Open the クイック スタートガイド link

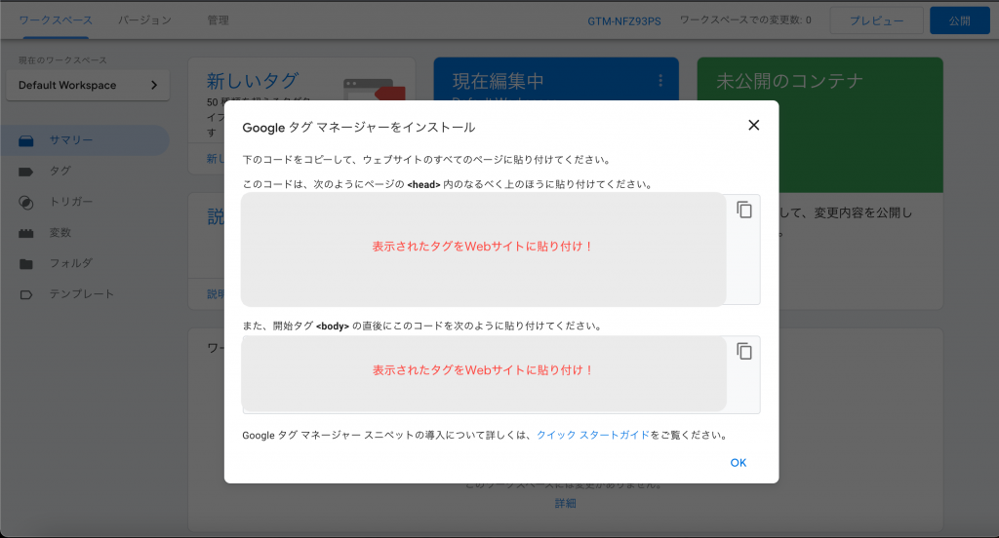(592, 435)
